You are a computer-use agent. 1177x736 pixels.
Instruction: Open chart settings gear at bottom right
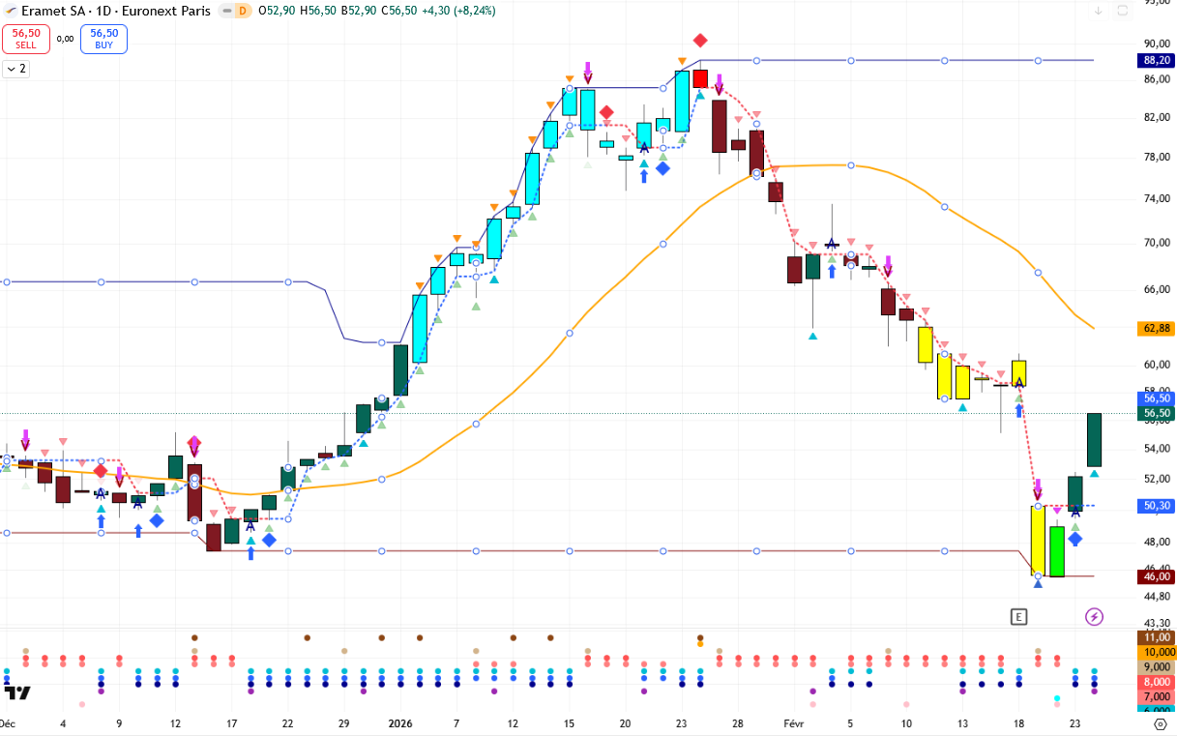pyautogui.click(x=1160, y=723)
